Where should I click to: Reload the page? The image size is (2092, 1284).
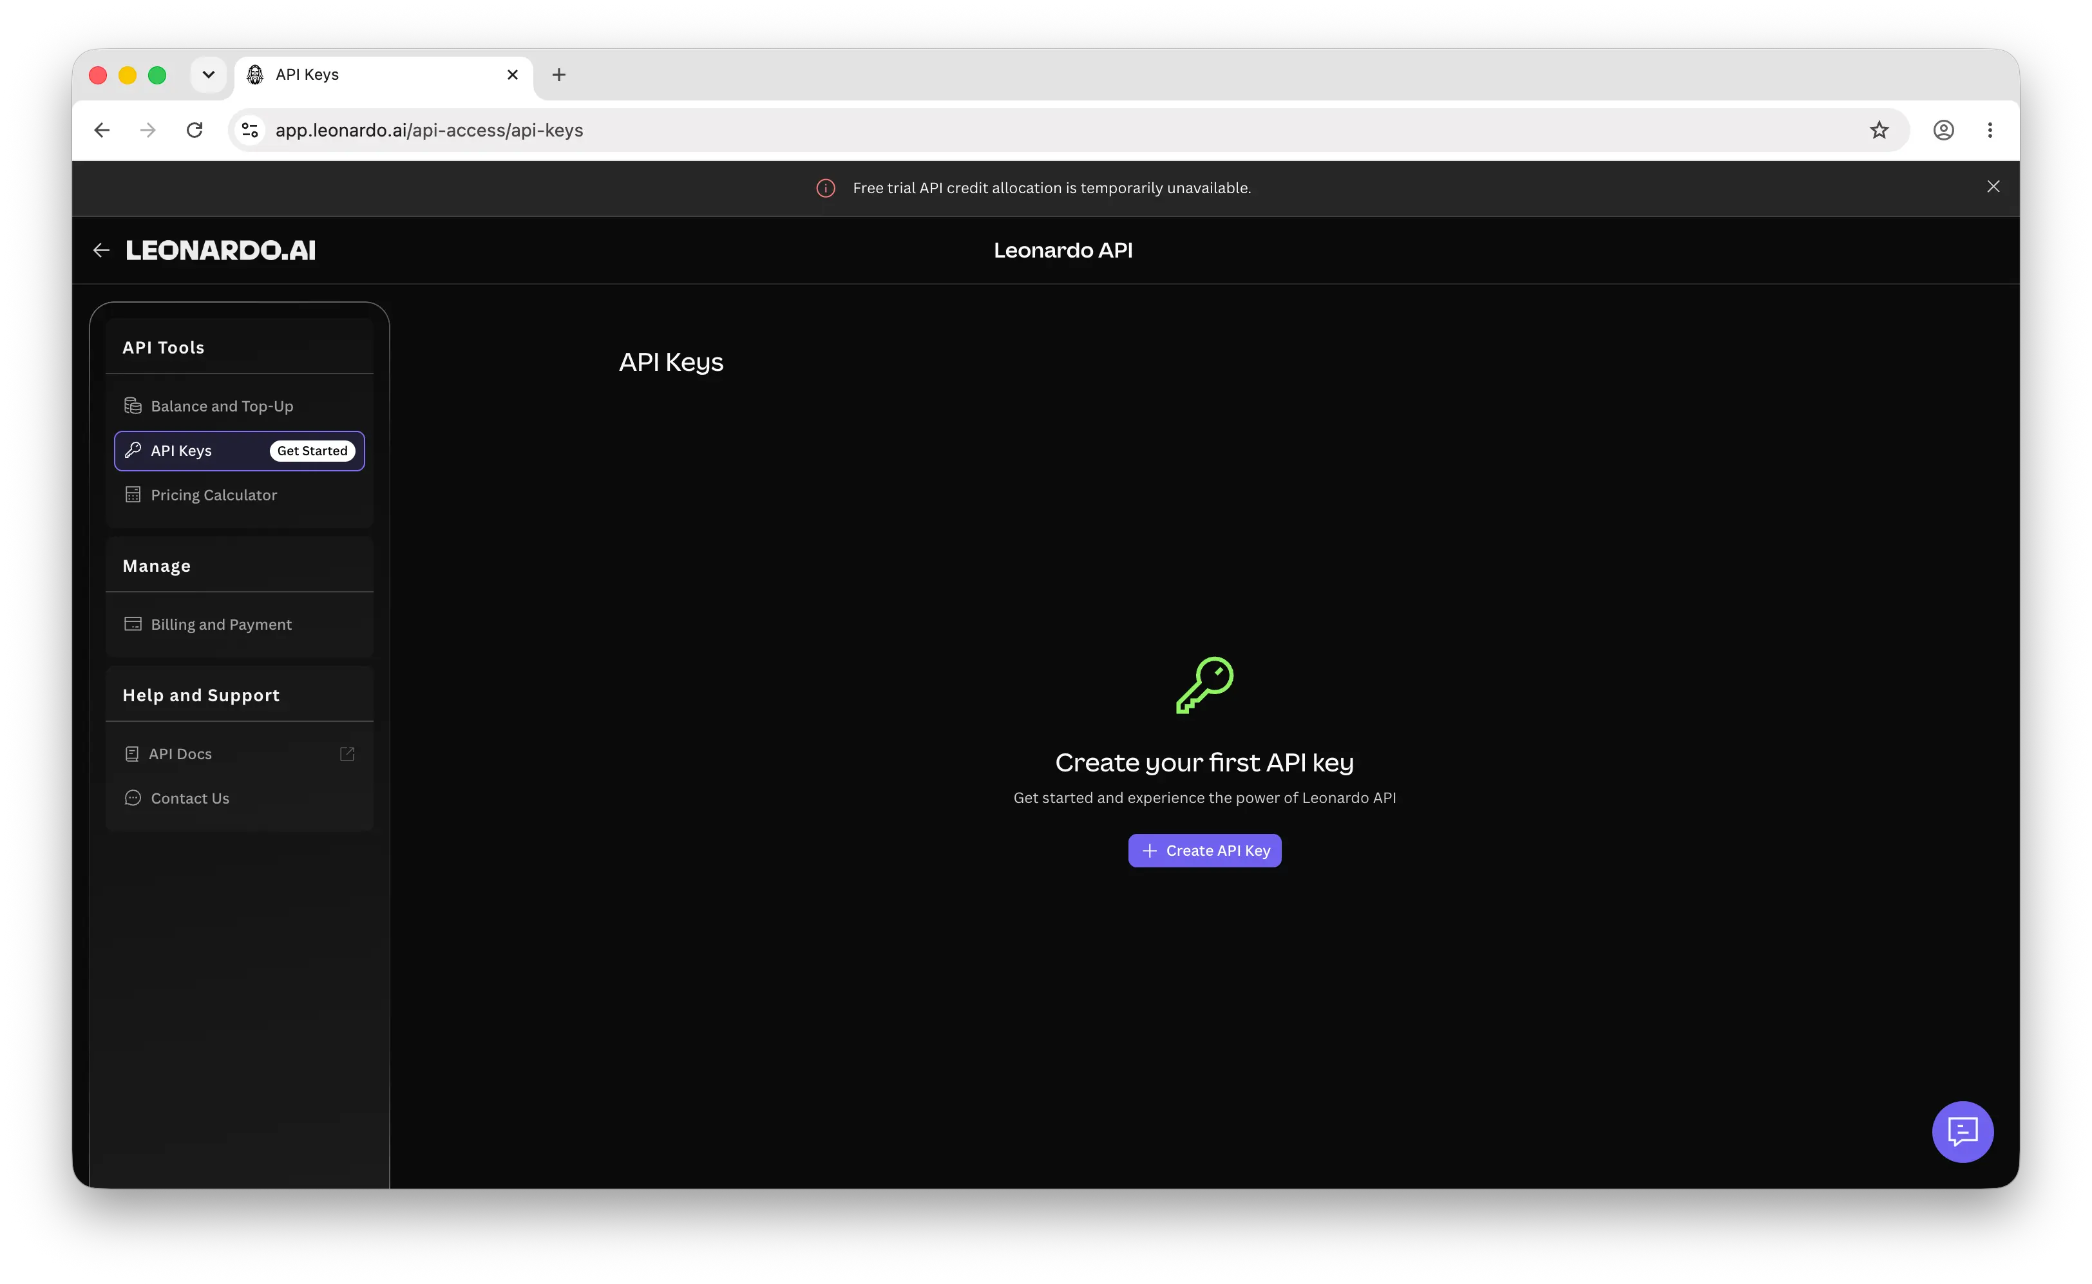[x=195, y=130]
